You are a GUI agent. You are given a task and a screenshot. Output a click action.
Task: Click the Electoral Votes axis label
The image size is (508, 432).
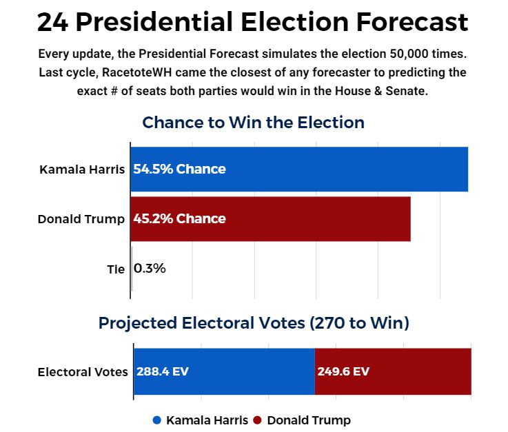[83, 372]
